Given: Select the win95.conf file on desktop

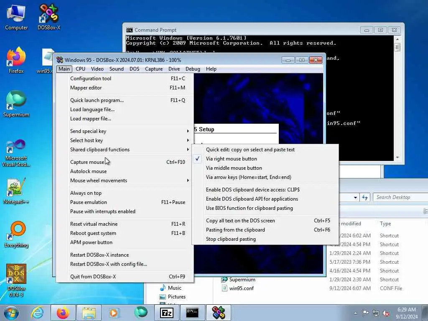Looking at the screenshot, I should [x=47, y=61].
